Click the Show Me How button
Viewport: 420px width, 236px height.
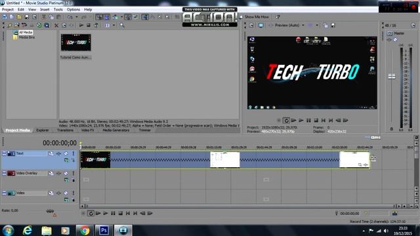[254, 17]
